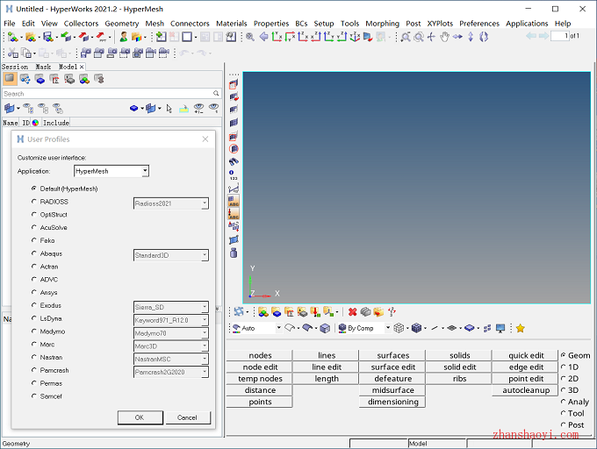Viewport: 597px width, 449px height.
Task: Open the NastranMSC dropdown
Action: point(171,359)
